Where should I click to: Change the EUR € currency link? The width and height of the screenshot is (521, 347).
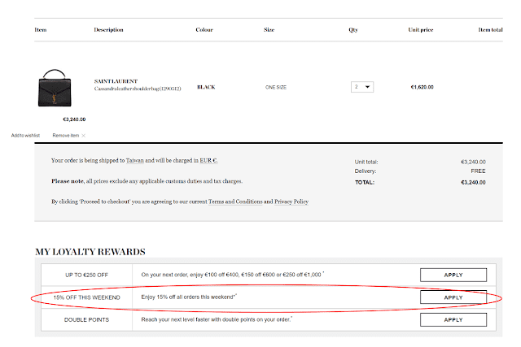[x=208, y=161]
